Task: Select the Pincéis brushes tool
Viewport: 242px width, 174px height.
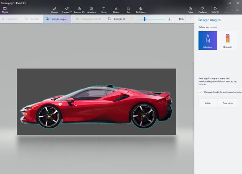Action: click(55, 10)
